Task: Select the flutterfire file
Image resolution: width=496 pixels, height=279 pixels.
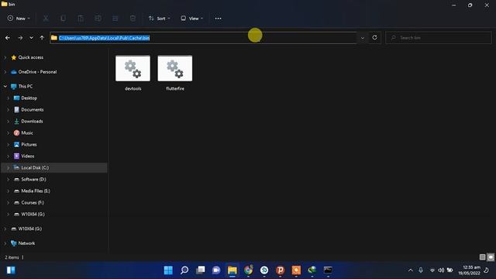Action: [x=175, y=74]
